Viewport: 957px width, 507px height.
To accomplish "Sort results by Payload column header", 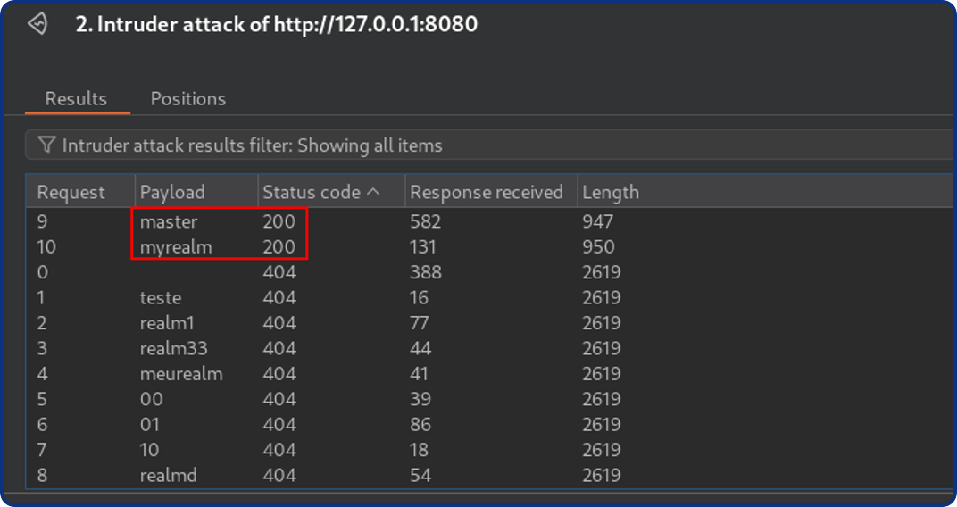I will tap(172, 192).
